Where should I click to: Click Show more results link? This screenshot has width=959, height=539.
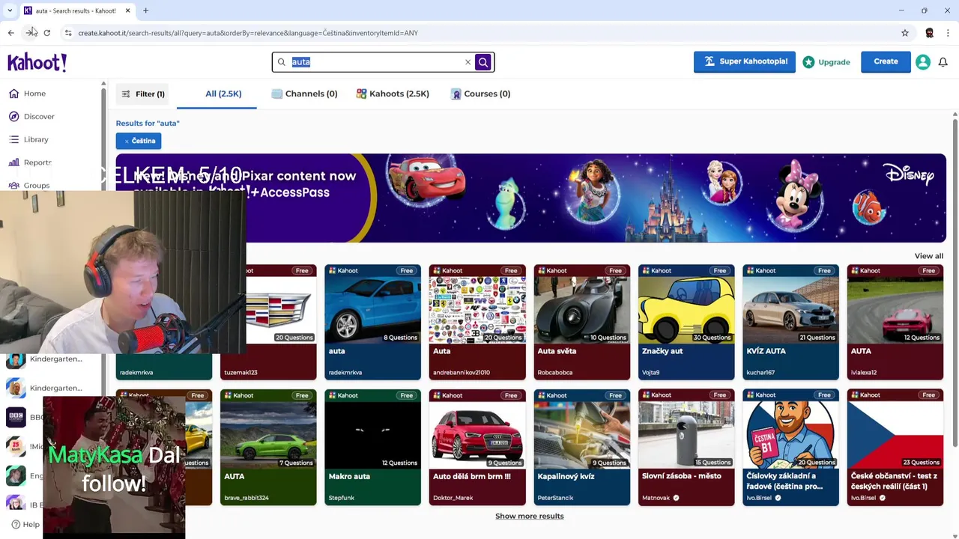tap(530, 516)
